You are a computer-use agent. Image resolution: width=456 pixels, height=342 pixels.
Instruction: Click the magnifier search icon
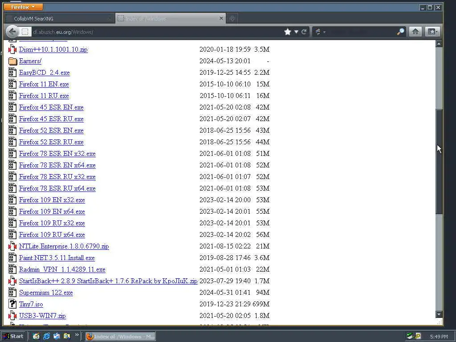400,32
